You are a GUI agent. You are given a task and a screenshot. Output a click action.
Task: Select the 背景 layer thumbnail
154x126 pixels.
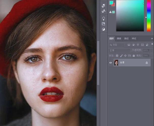(x=116, y=63)
